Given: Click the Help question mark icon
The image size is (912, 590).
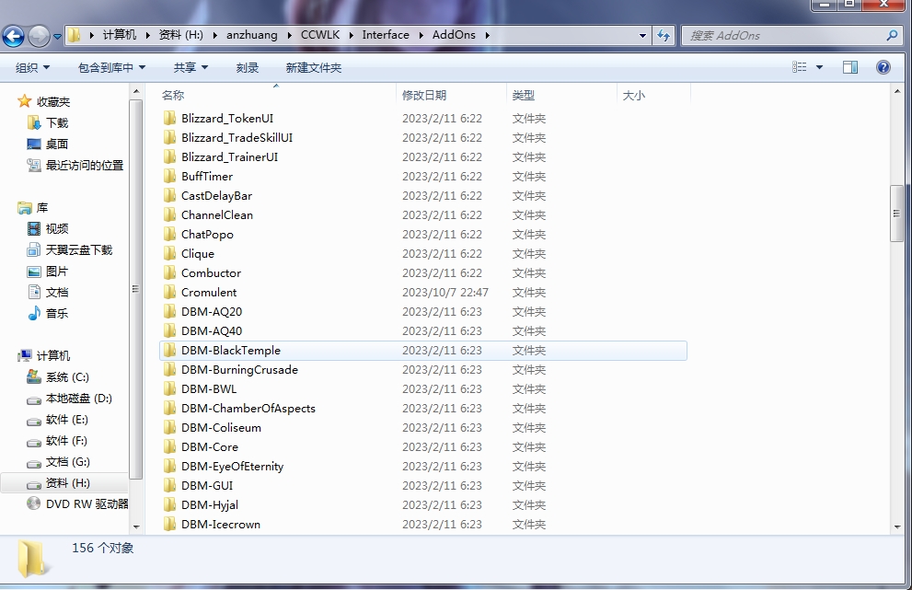Looking at the screenshot, I should click(883, 67).
